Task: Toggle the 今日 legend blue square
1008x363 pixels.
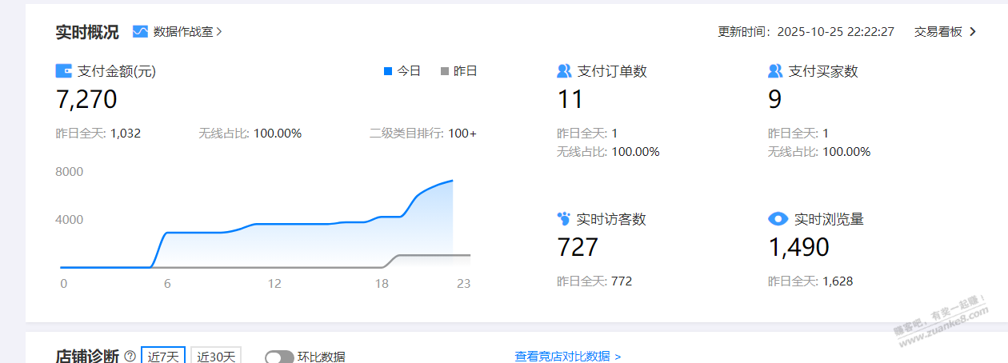Action: 388,71
